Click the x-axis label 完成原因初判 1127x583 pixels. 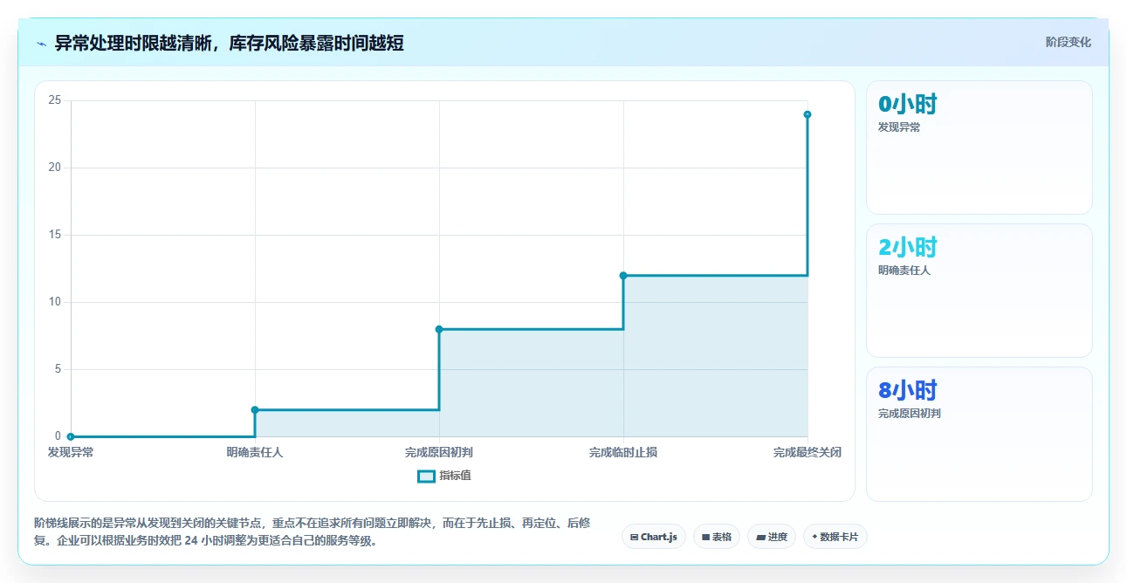(439, 452)
